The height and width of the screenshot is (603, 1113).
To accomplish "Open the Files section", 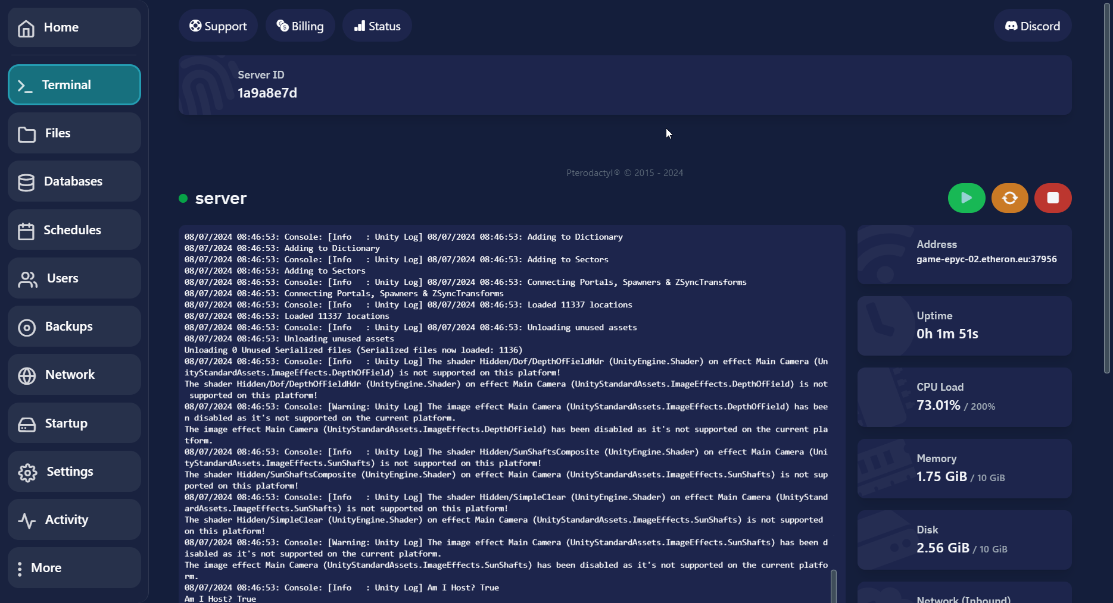I will [x=74, y=133].
